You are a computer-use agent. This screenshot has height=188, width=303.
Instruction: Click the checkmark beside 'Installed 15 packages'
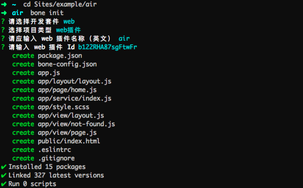[4, 167]
